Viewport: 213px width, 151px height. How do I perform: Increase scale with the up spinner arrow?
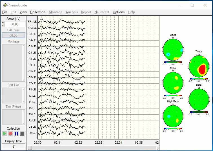tap(3, 23)
